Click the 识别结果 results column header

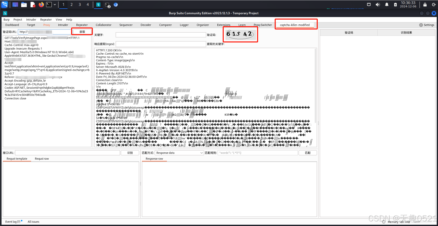coord(406,33)
